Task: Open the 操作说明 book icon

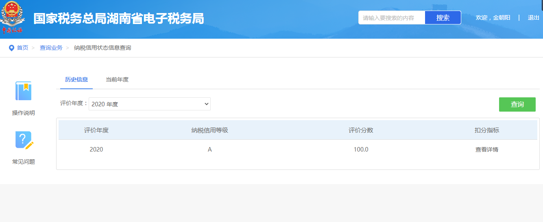Action: point(24,91)
